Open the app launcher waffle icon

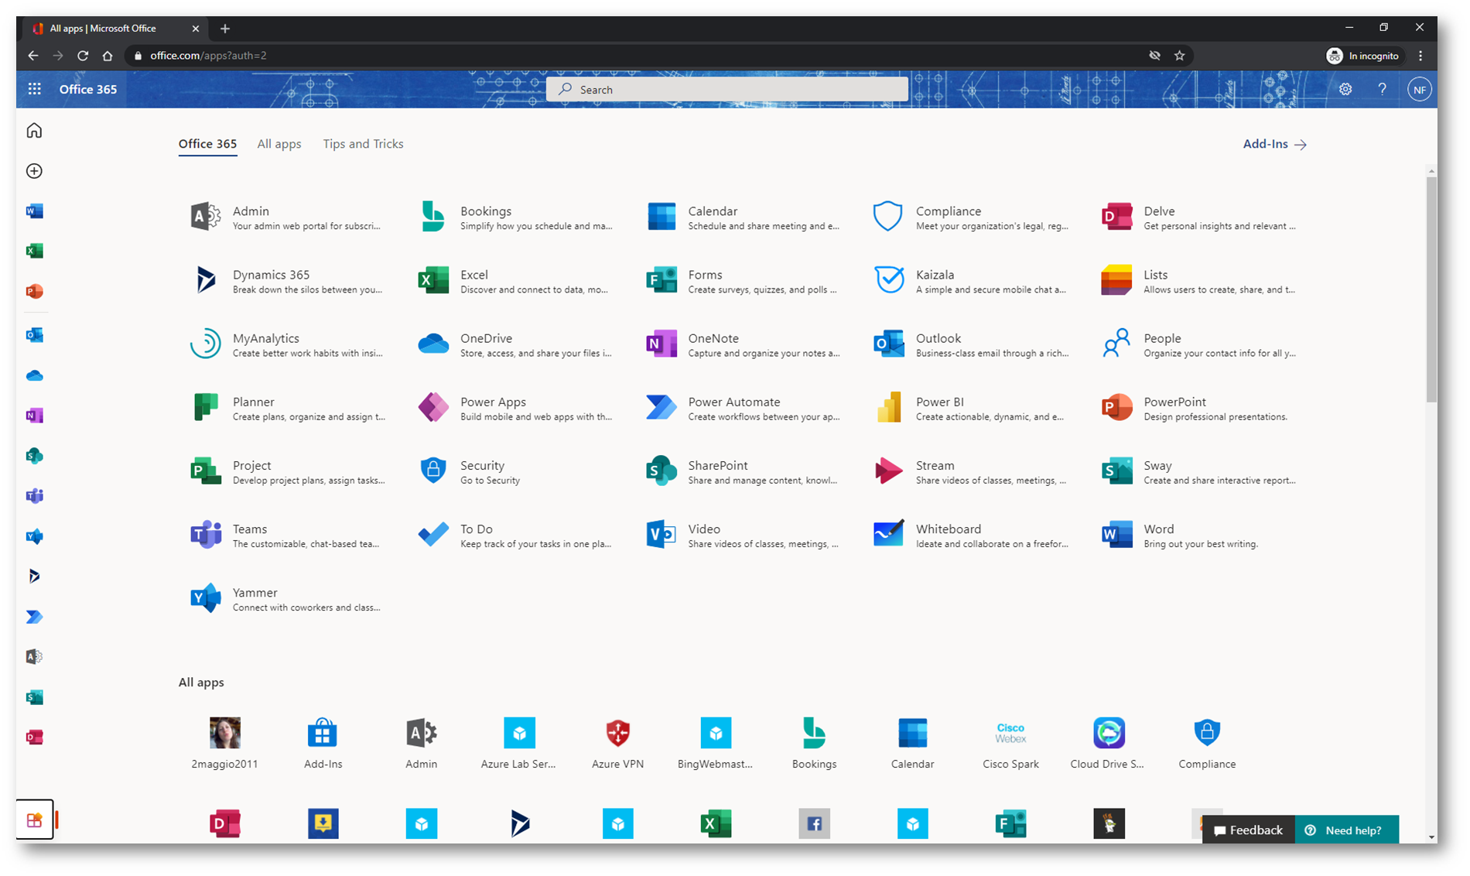click(x=35, y=89)
